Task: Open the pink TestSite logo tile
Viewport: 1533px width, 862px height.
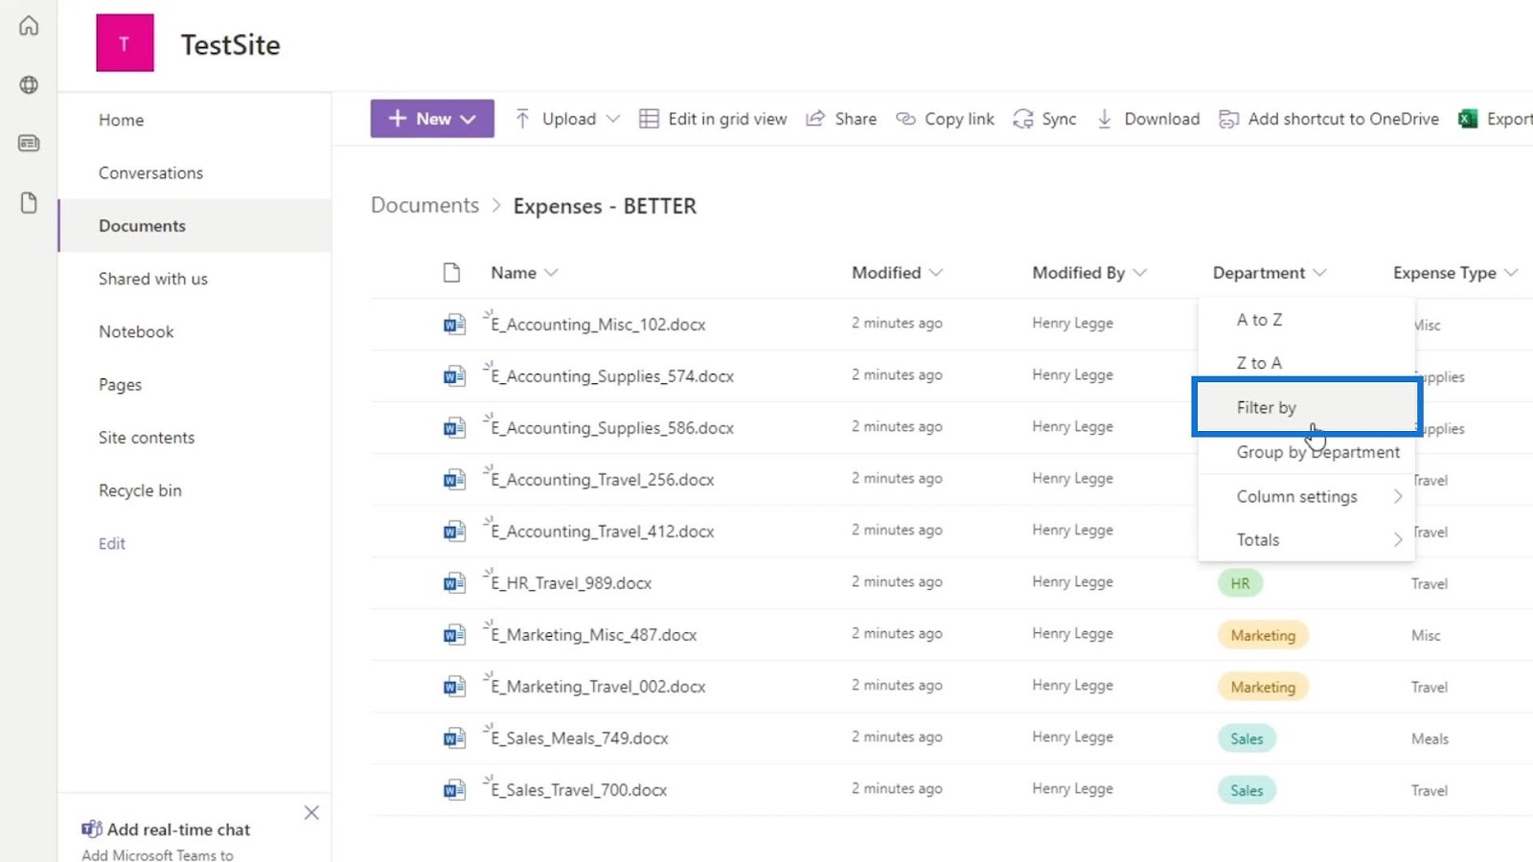Action: (x=125, y=43)
